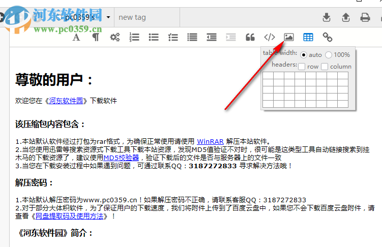Click the insert image icon

pos(289,37)
